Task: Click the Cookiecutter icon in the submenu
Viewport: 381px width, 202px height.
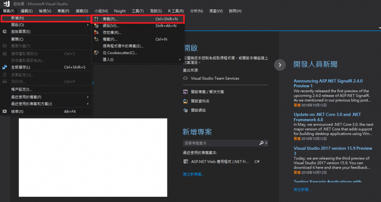Action: 96,53
